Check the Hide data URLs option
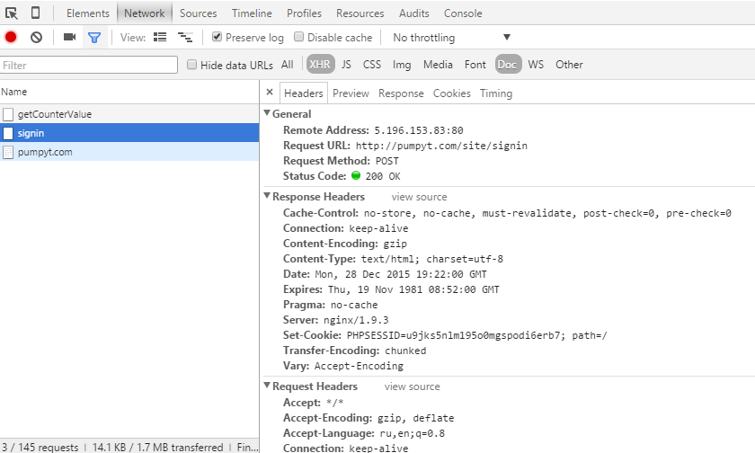Image resolution: width=755 pixels, height=453 pixels. coord(192,65)
